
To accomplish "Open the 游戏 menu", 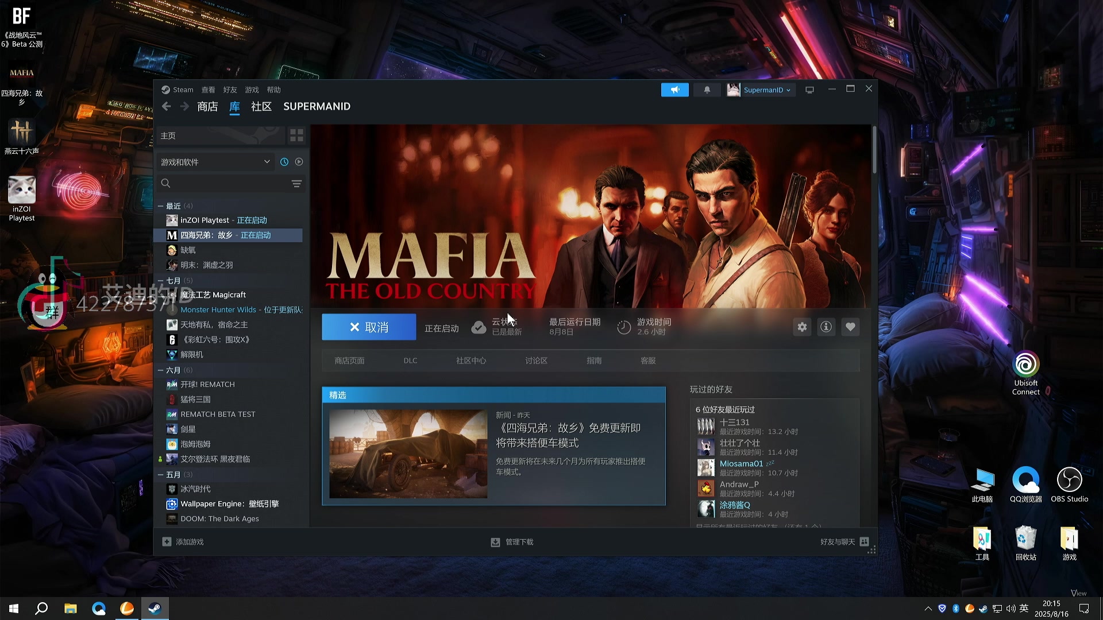I will (x=252, y=90).
